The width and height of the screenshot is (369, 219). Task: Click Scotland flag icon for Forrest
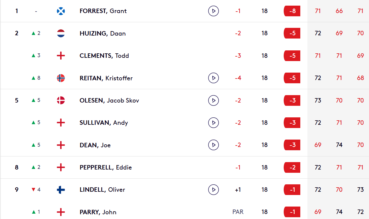61,11
